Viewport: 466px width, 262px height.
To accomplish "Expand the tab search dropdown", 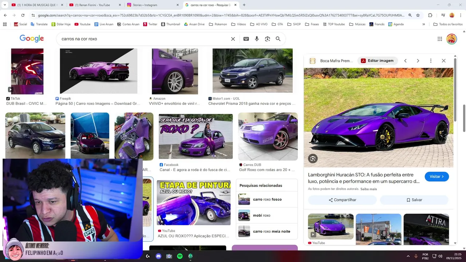I will [5, 5].
